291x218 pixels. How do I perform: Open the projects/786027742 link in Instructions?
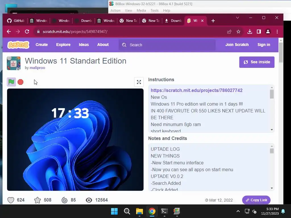click(x=197, y=90)
